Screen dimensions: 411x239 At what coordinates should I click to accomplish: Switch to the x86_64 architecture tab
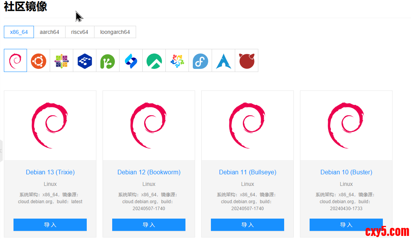pyautogui.click(x=19, y=32)
